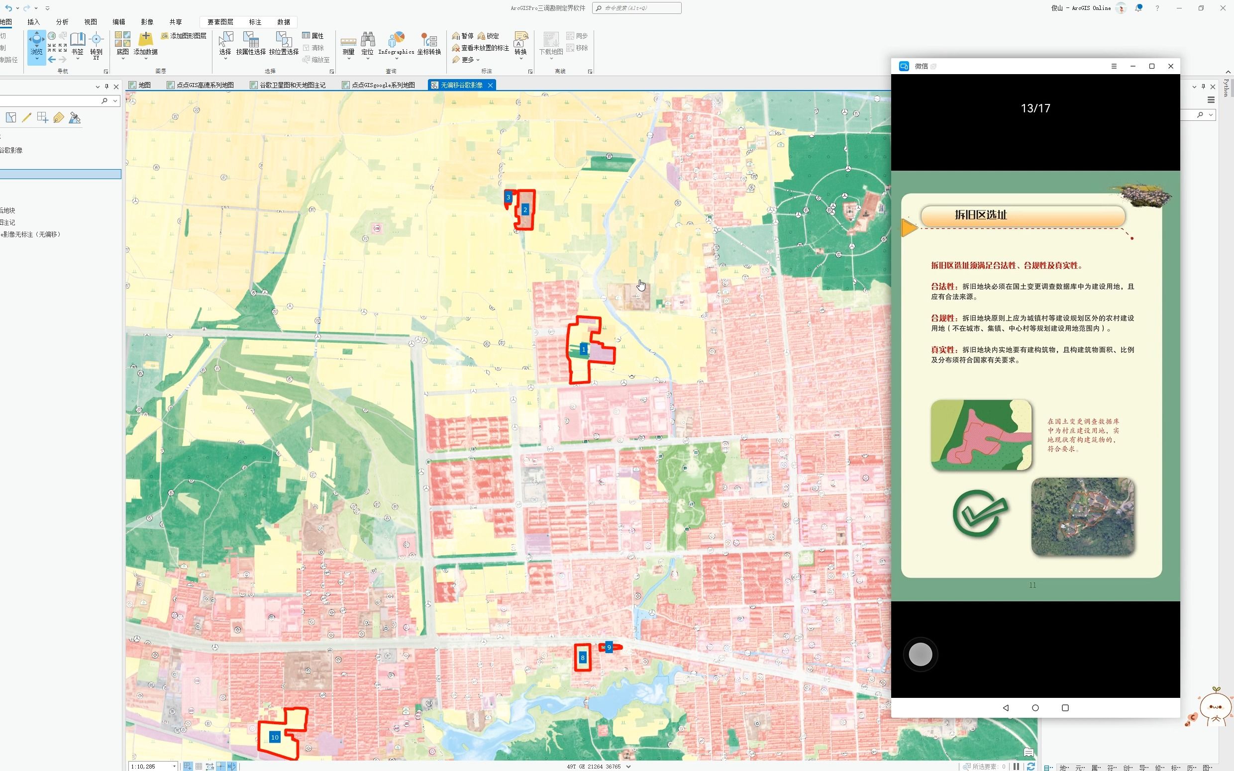
Task: Switch to 地图 tab
Action: tap(146, 85)
